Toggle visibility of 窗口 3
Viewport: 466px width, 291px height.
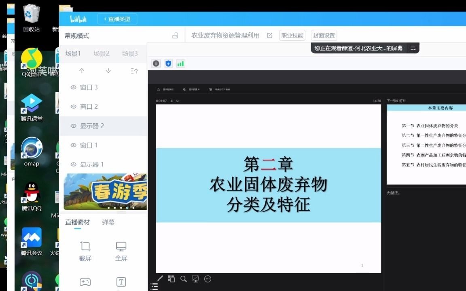coord(73,87)
